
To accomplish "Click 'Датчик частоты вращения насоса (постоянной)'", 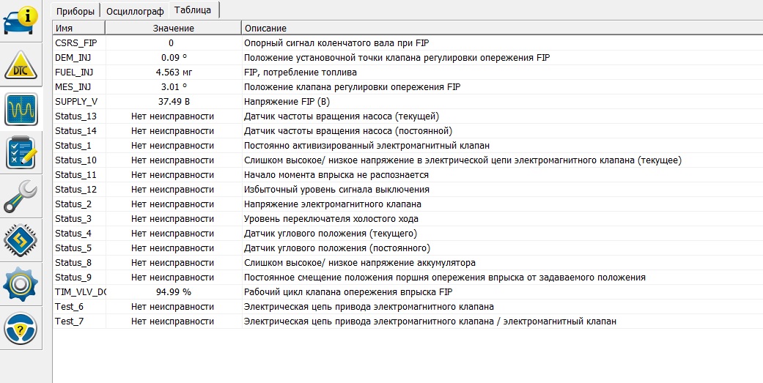I will [x=348, y=131].
